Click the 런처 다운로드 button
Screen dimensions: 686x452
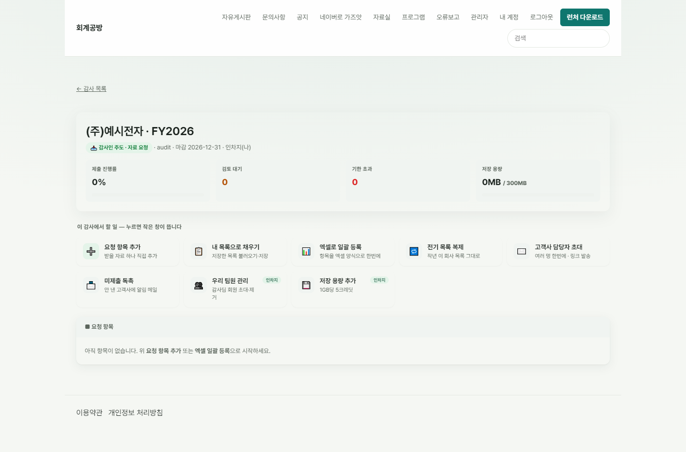click(x=585, y=17)
